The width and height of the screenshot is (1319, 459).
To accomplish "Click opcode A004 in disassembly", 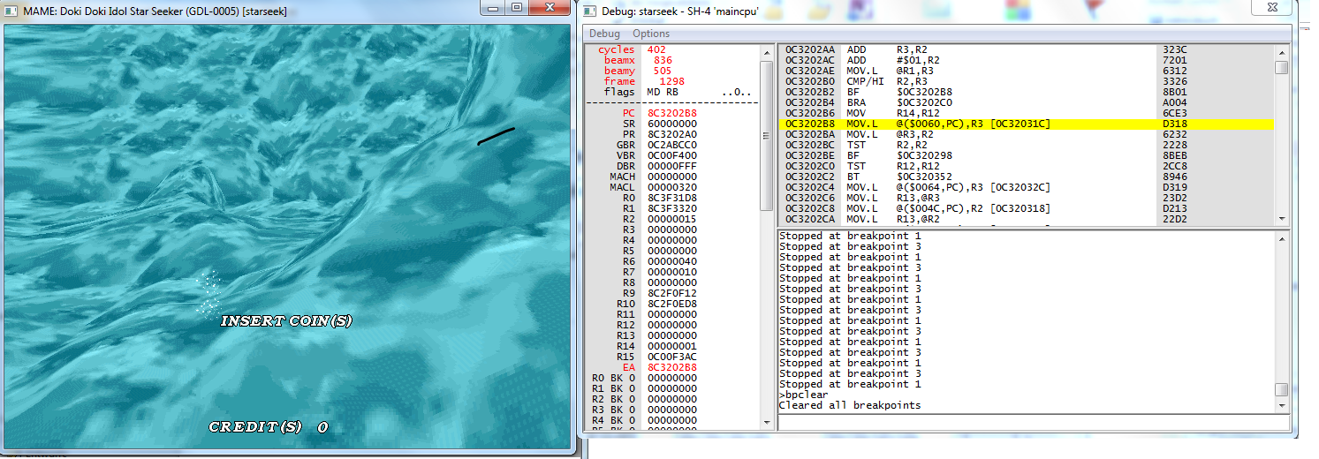I will pos(1175,103).
